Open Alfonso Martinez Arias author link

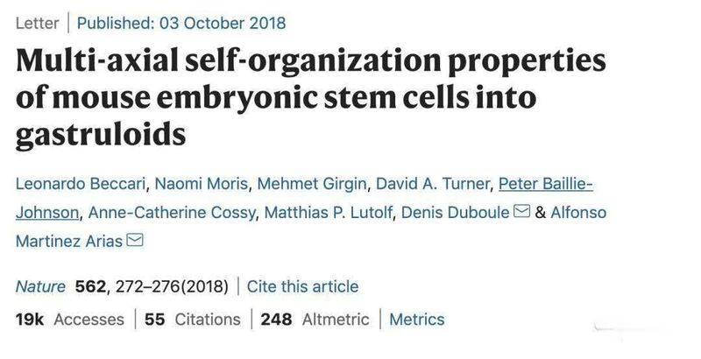(578, 213)
